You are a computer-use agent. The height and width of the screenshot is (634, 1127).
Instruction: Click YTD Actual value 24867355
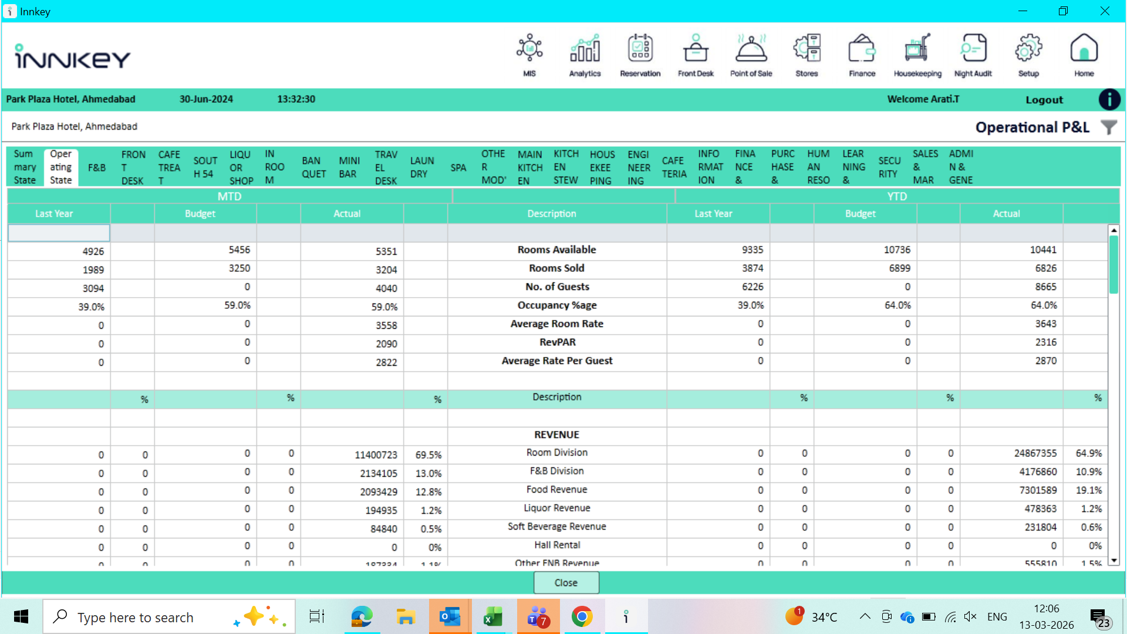[x=1035, y=453]
